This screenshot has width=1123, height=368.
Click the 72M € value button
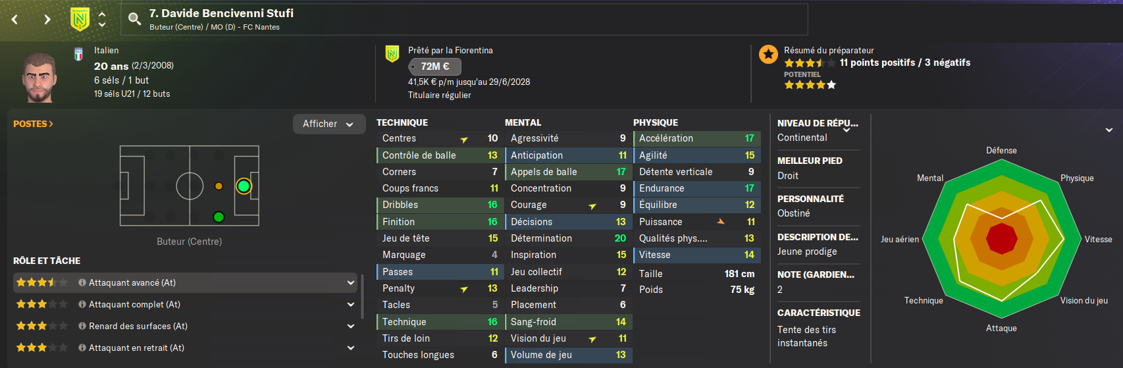click(x=435, y=66)
